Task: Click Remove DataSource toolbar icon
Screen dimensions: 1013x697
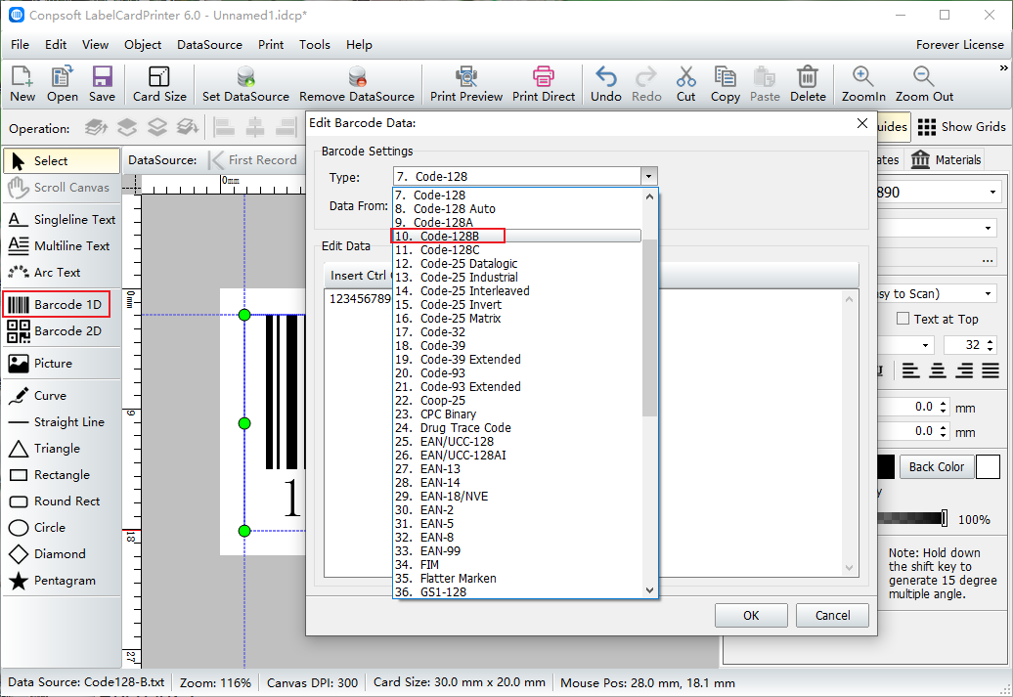Action: pos(357,84)
